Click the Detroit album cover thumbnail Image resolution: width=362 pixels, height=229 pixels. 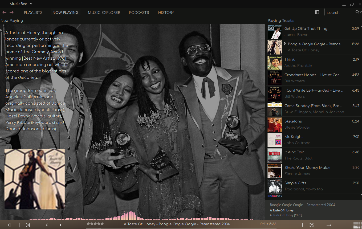tap(274, 156)
